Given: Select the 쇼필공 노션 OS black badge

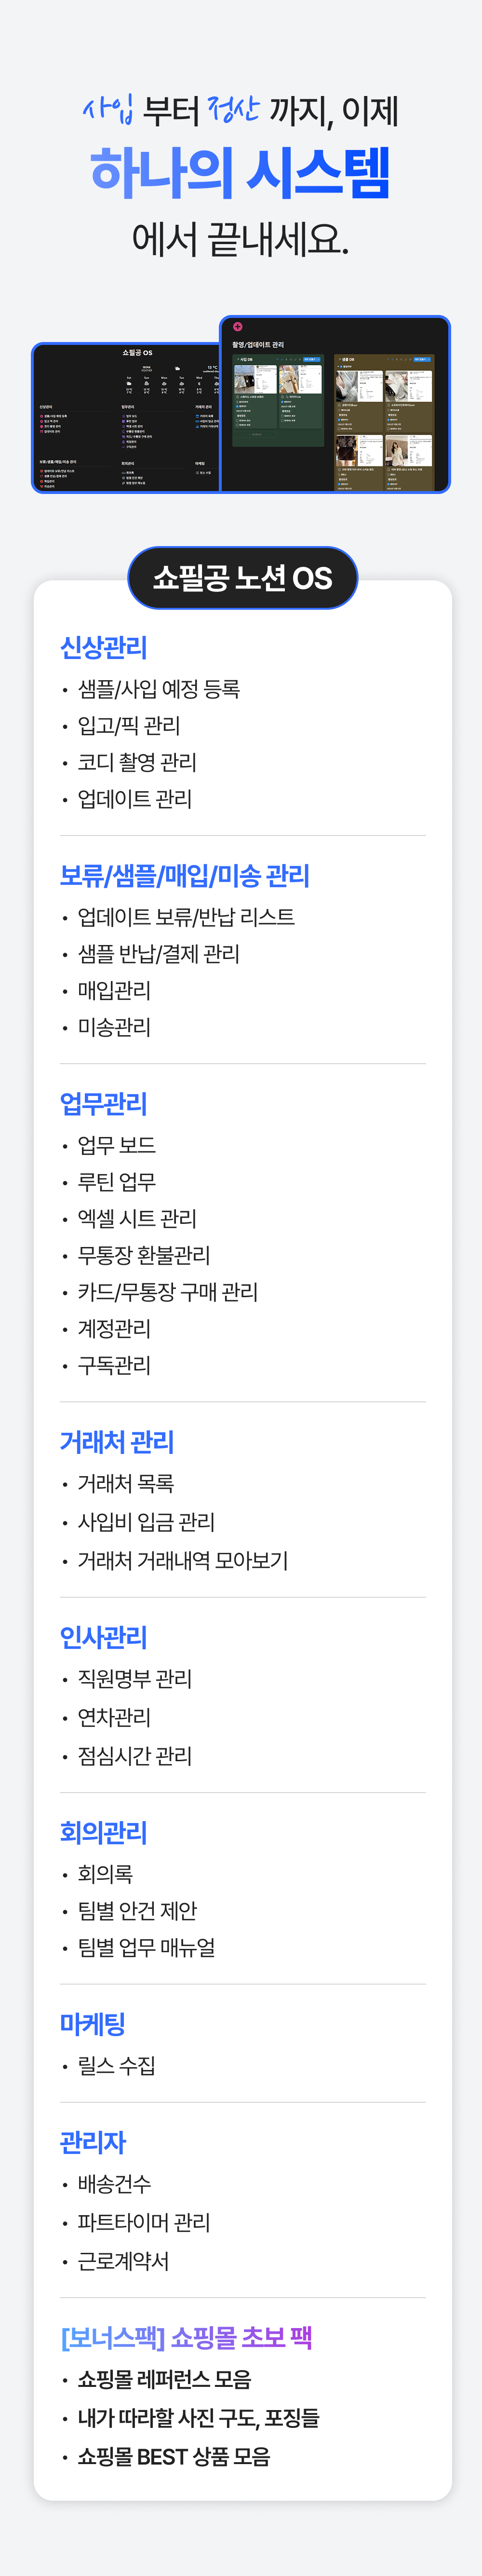Looking at the screenshot, I should pyautogui.click(x=242, y=578).
